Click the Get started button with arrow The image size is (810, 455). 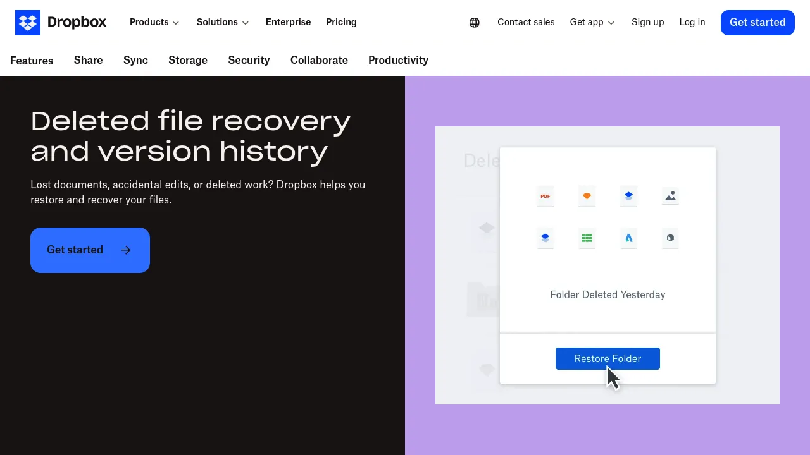(x=90, y=250)
